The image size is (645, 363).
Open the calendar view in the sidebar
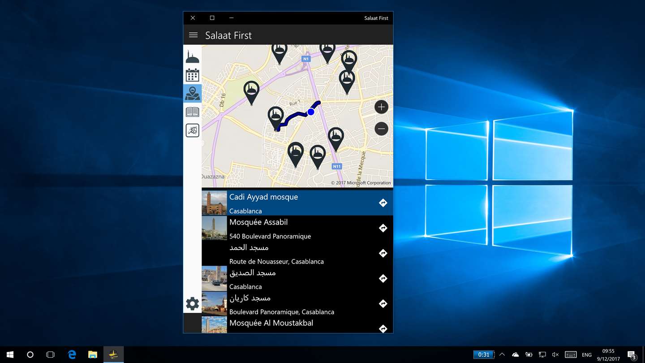(192, 75)
